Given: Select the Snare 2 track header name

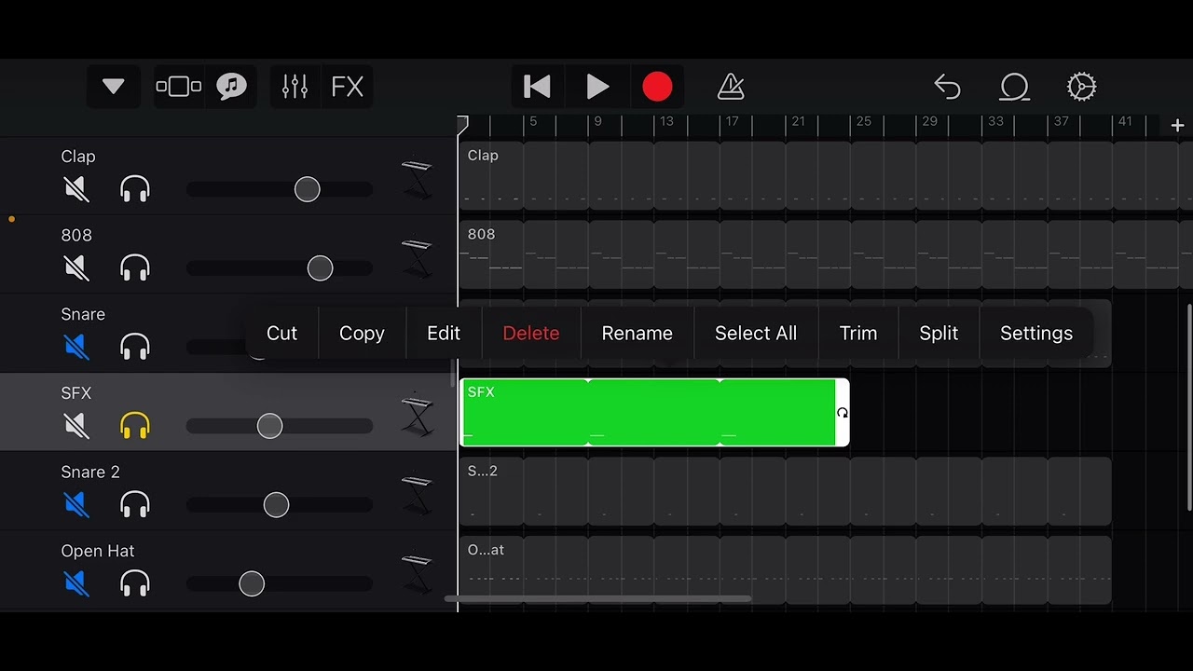Looking at the screenshot, I should pos(90,472).
